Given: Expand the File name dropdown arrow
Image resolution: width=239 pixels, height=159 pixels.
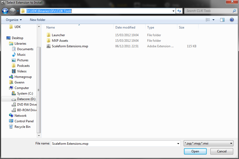Looking at the screenshot, I should (178, 143).
